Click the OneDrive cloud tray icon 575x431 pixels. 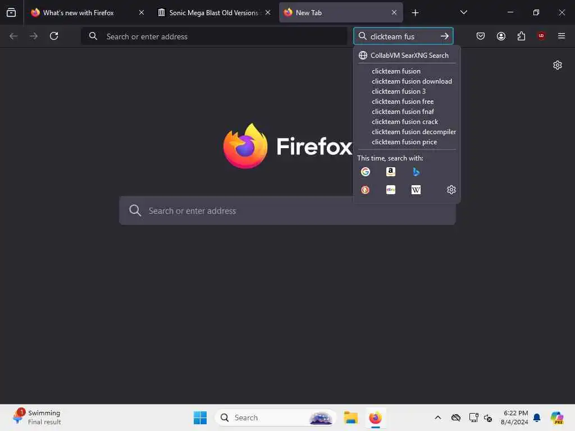point(456,418)
